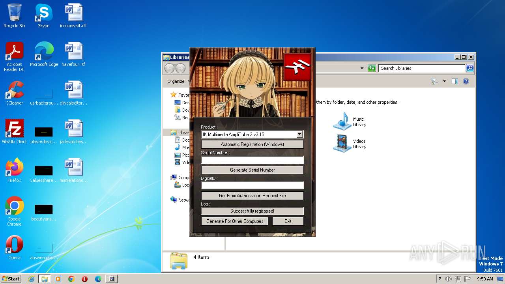Click the IK Multimedia logo icon
The width and height of the screenshot is (505, 284).
pos(297,67)
